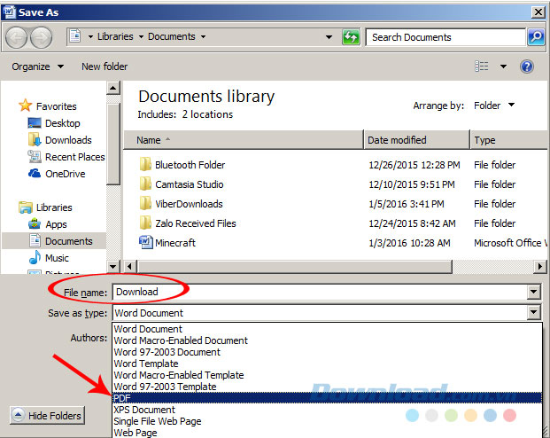Click the arrow between Libraries and Documents

(x=141, y=36)
